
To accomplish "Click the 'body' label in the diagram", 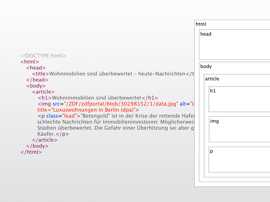I will pyautogui.click(x=206, y=67).
